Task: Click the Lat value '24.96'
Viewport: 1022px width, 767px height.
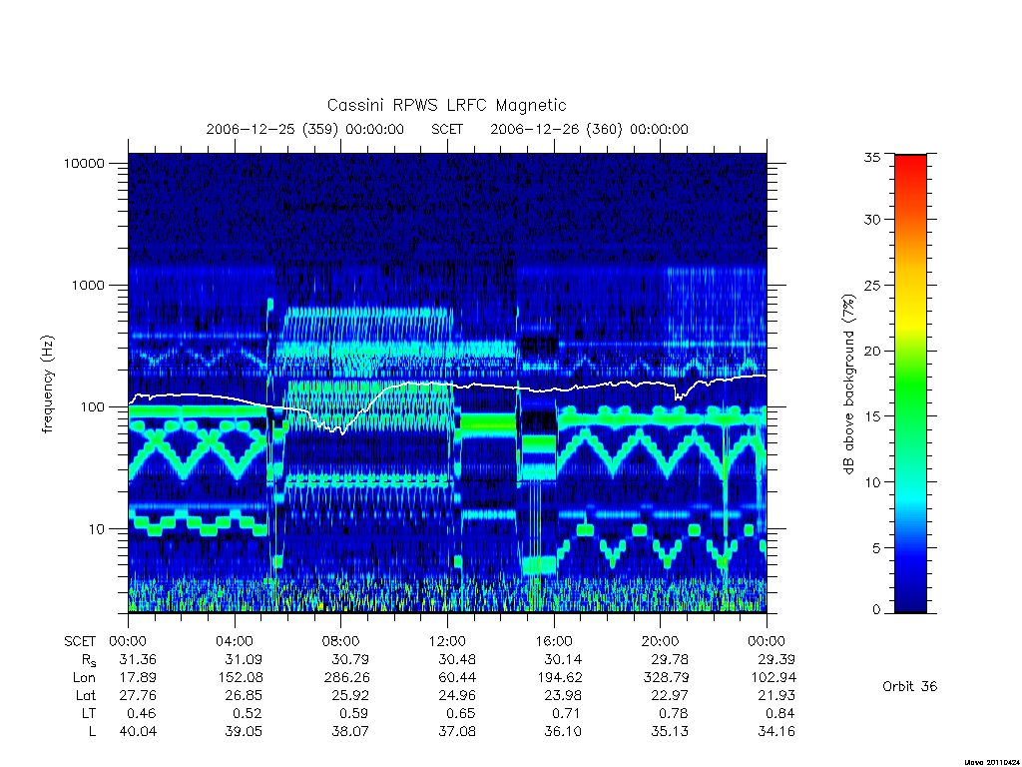Action: pyautogui.click(x=457, y=696)
